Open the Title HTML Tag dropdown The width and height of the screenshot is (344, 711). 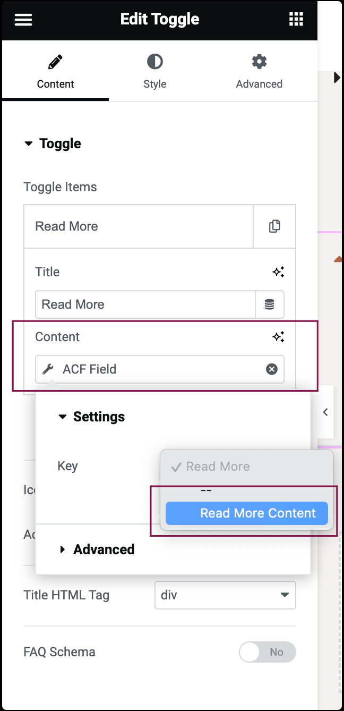(x=225, y=595)
